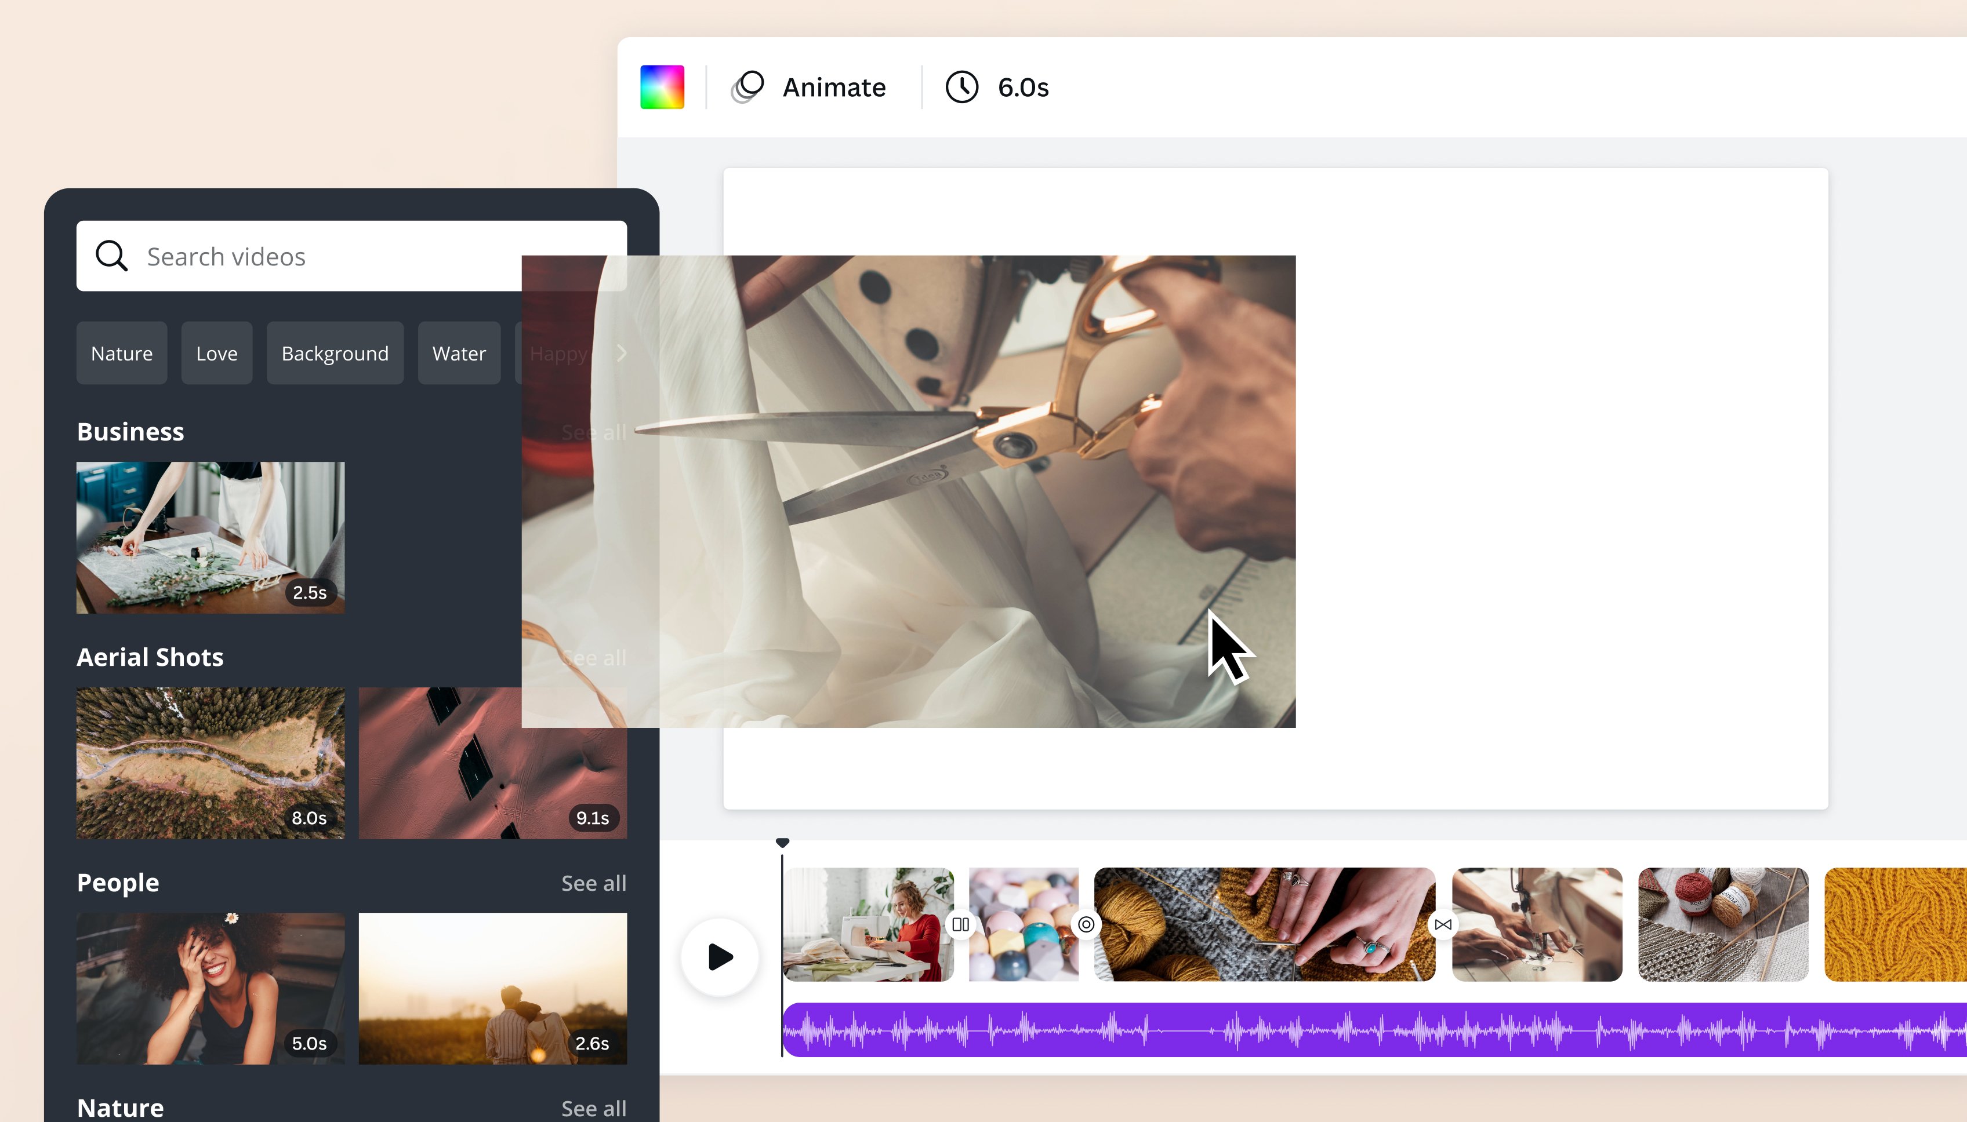Toggle the Love filter chip
This screenshot has height=1122, width=1967.
point(217,353)
